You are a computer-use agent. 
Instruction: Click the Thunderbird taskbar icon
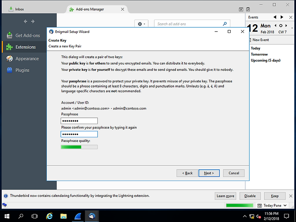(x=92, y=216)
